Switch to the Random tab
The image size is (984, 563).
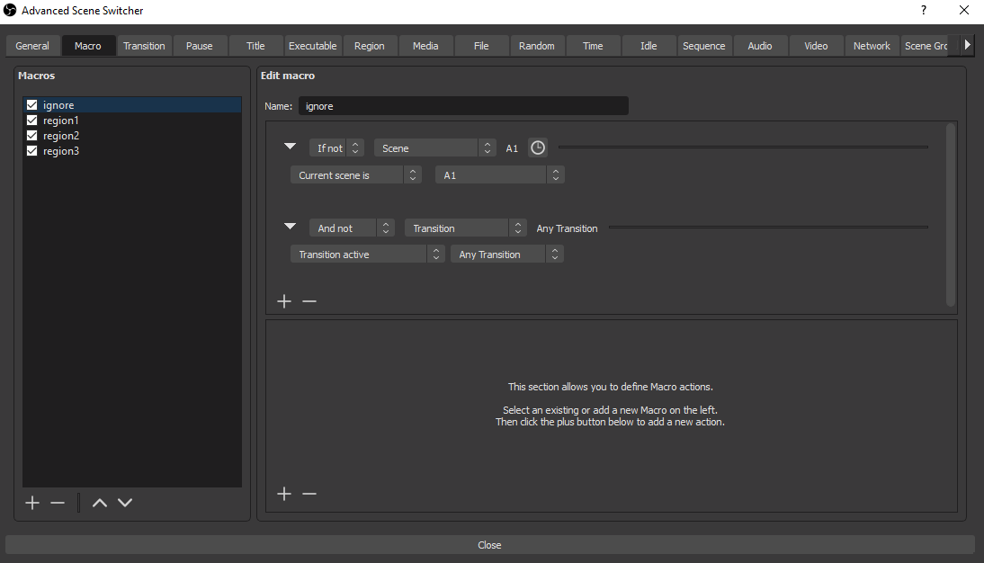click(537, 46)
